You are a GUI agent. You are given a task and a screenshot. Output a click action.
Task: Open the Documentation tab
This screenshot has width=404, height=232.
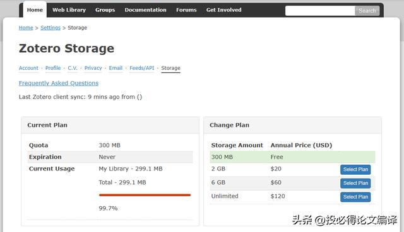click(145, 10)
